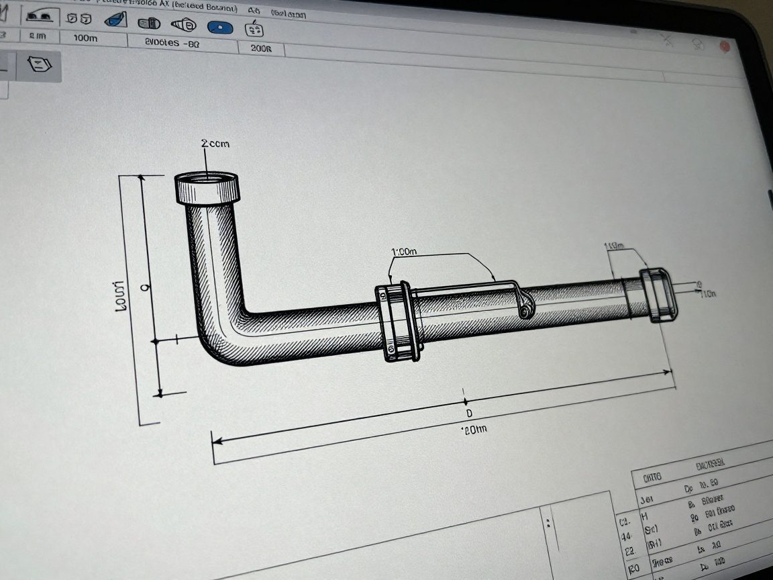Screen dimensions: 773x580
Task: Open the annotation comment tool
Action: coord(254,30)
